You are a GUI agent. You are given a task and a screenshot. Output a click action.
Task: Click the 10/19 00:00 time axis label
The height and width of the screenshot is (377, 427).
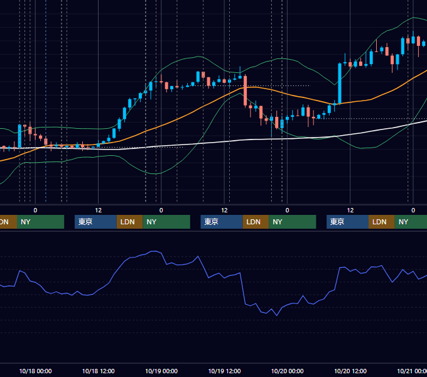click(x=161, y=371)
